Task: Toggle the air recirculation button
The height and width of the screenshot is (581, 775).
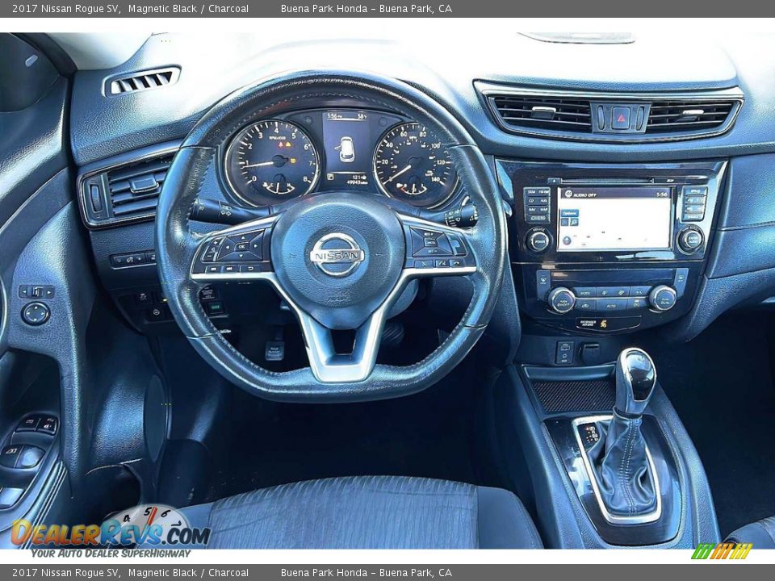Action: pyautogui.click(x=585, y=306)
